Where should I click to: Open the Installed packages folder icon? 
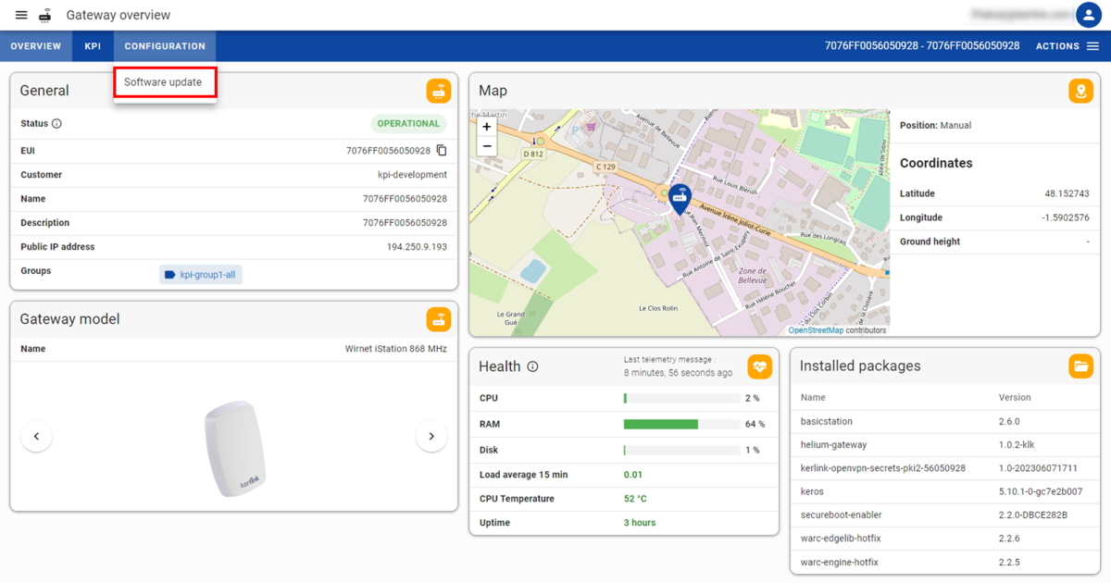(1080, 366)
